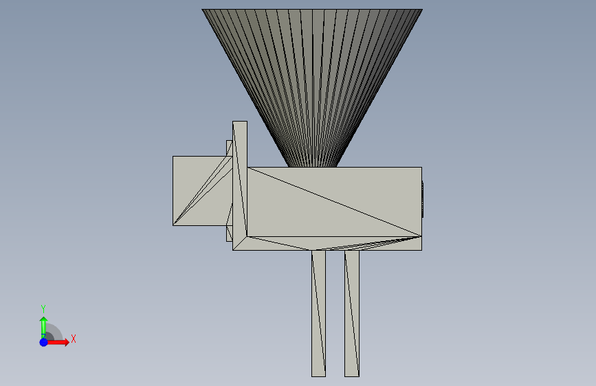Click the red X axis arrow
The width and height of the screenshot is (596, 386).
(58, 342)
